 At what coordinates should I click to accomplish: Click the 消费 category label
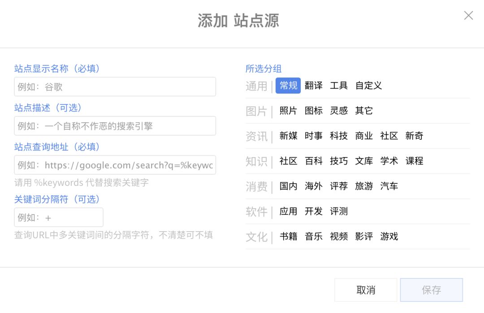pyautogui.click(x=256, y=187)
